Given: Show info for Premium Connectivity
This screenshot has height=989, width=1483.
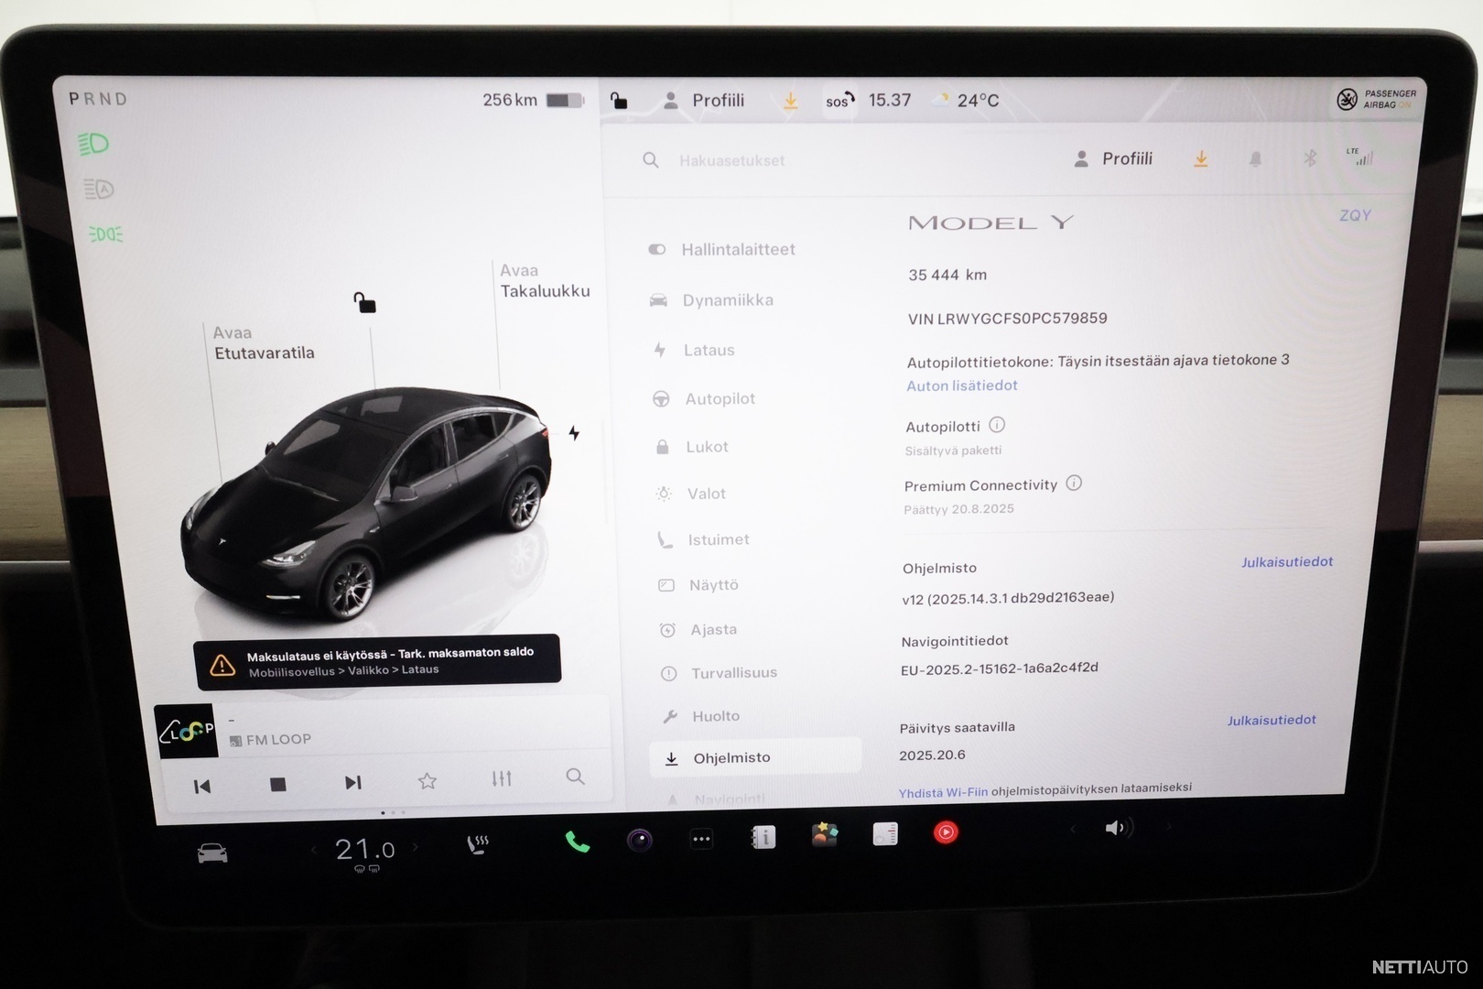Looking at the screenshot, I should 1074,483.
